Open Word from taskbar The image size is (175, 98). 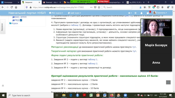click(x=105, y=95)
